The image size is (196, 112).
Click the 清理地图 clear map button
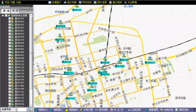(x=152, y=110)
